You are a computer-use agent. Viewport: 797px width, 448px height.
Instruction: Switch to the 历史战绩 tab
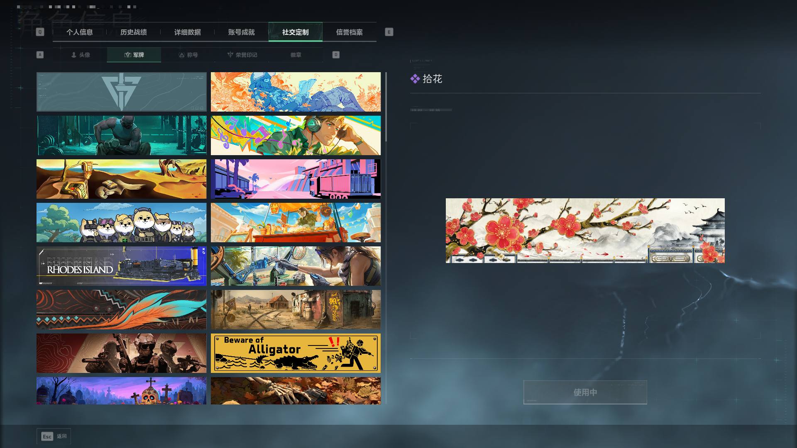133,32
